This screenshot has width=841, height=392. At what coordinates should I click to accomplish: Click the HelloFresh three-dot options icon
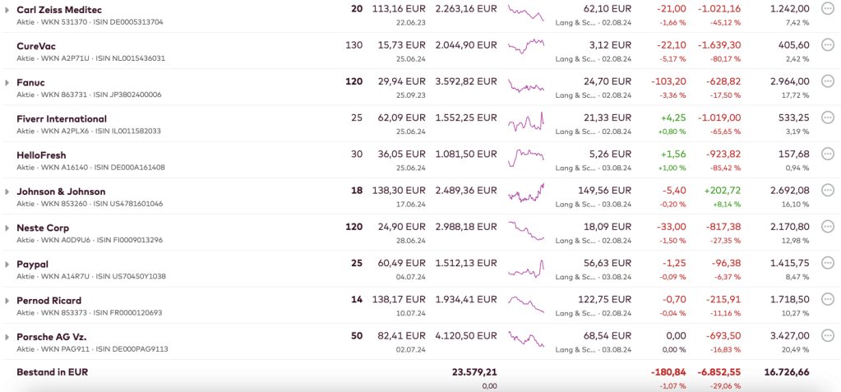pos(827,154)
